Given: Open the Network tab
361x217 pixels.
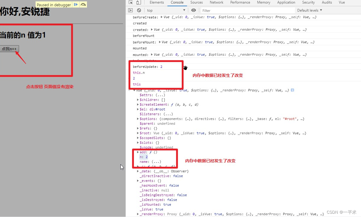Looking at the screenshot, I should pos(216,2).
